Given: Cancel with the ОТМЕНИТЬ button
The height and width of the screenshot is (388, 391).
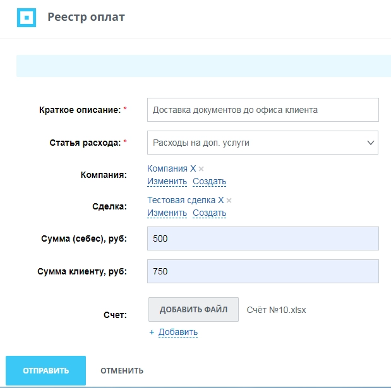Looking at the screenshot, I should click(x=122, y=370).
